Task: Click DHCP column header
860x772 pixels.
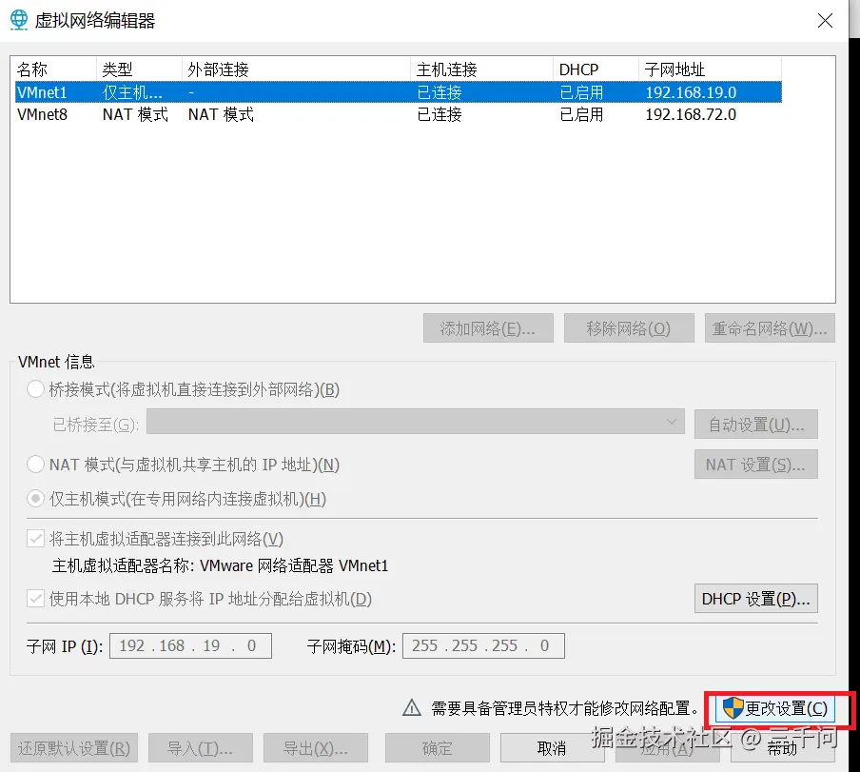Action: tap(596, 69)
